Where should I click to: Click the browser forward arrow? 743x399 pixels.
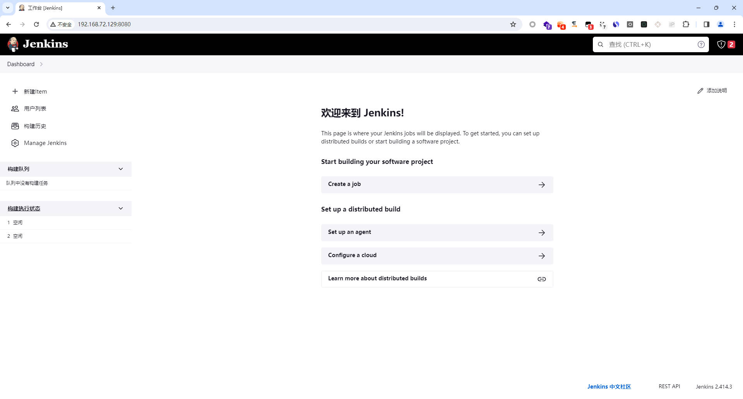coord(22,24)
